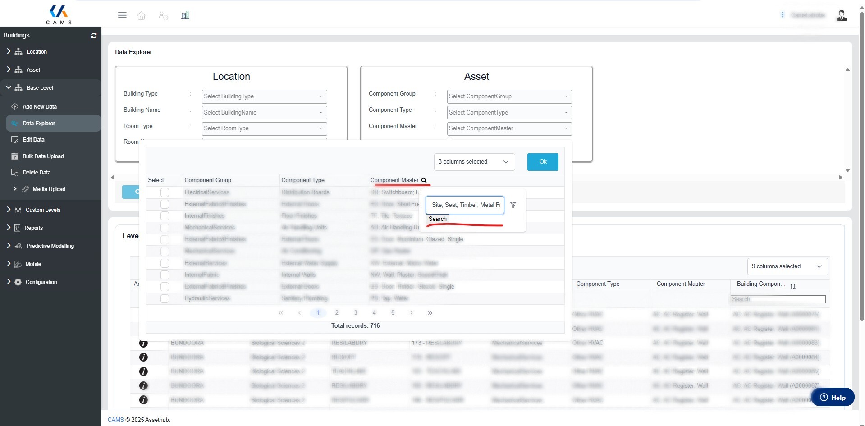The height and width of the screenshot is (426, 865).
Task: Open info icon for first BUNDOORA row
Action: click(x=143, y=344)
